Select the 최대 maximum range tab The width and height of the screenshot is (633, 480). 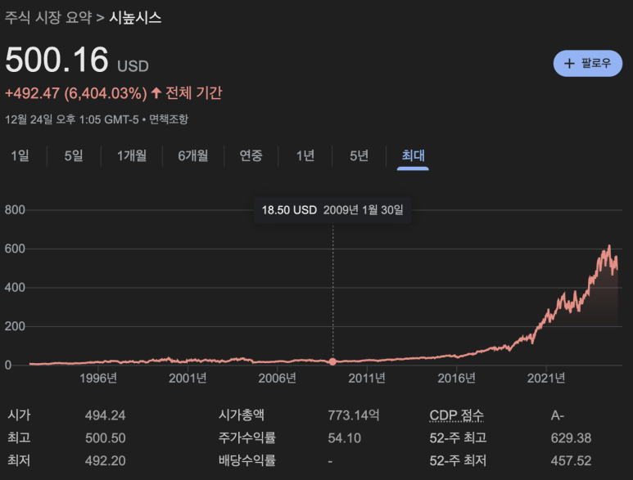coord(413,155)
